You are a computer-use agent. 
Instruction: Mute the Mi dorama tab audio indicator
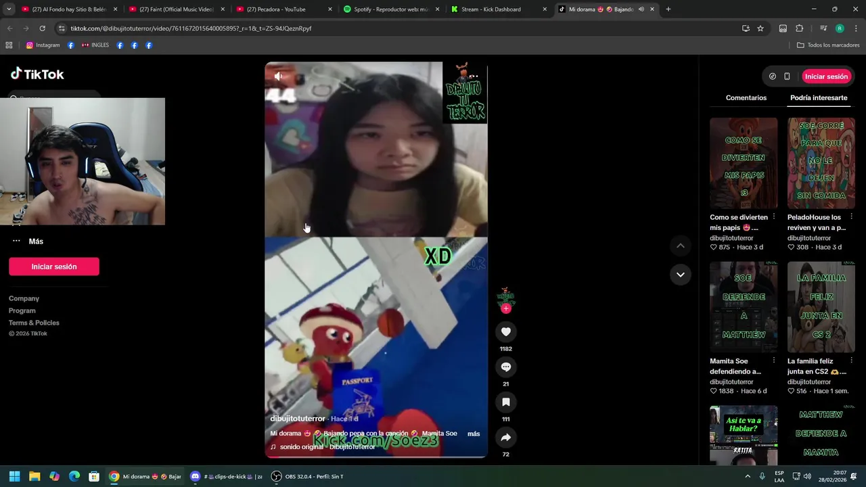click(x=641, y=9)
